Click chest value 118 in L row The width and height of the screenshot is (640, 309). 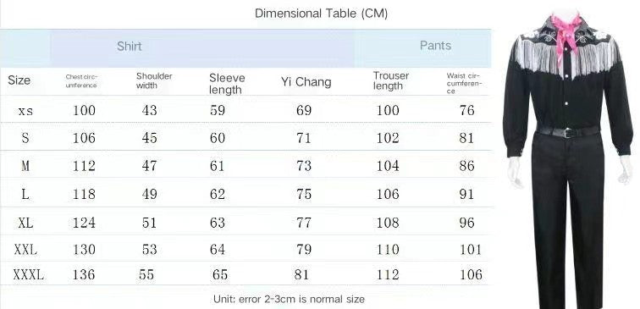coord(84,194)
